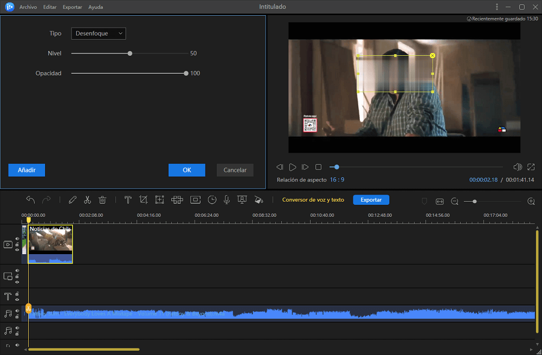Click the timeline zoom in magnifier
Image resolution: width=542 pixels, height=355 pixels.
531,201
